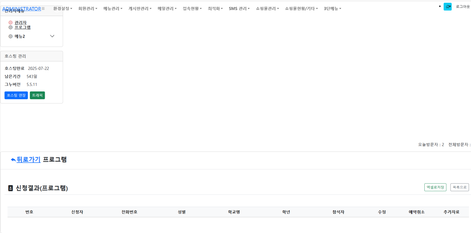Click the 전화번호 column header
471x233 pixels.
pyautogui.click(x=130, y=212)
